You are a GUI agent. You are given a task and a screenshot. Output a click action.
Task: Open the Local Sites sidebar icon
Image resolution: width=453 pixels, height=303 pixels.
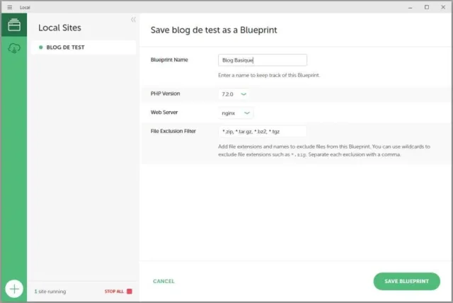click(13, 25)
